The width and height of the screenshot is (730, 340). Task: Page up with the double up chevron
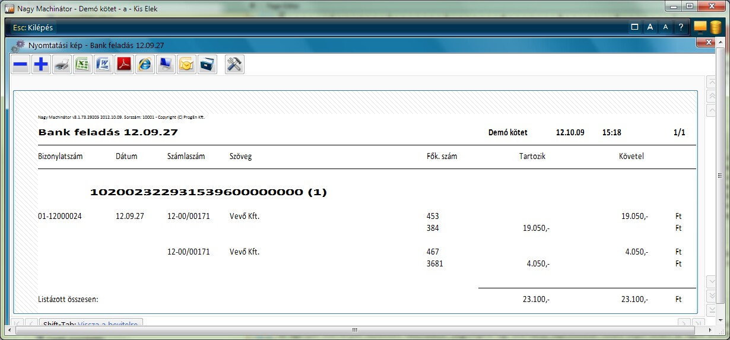click(x=711, y=96)
